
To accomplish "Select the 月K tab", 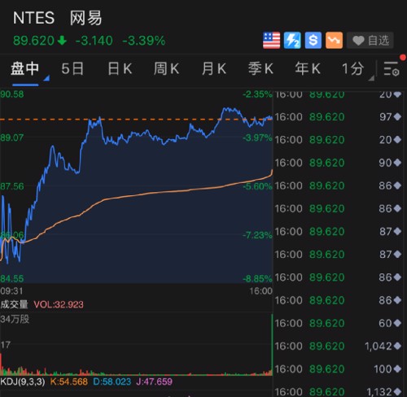I will click(214, 68).
